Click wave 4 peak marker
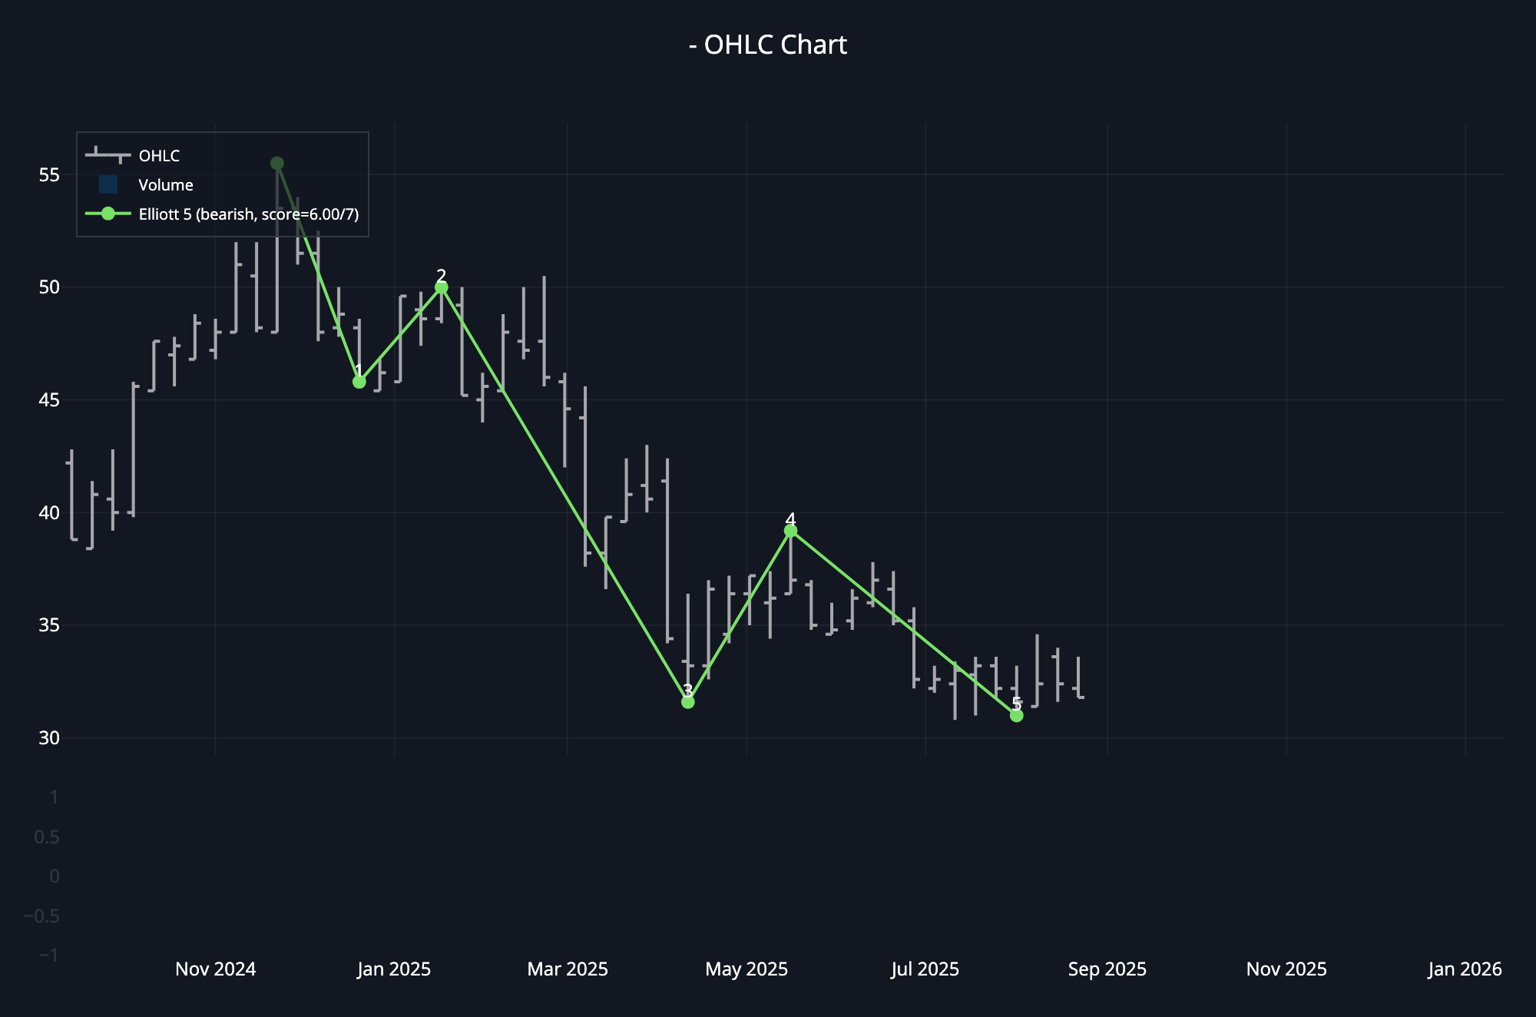This screenshot has width=1536, height=1017. 791,531
